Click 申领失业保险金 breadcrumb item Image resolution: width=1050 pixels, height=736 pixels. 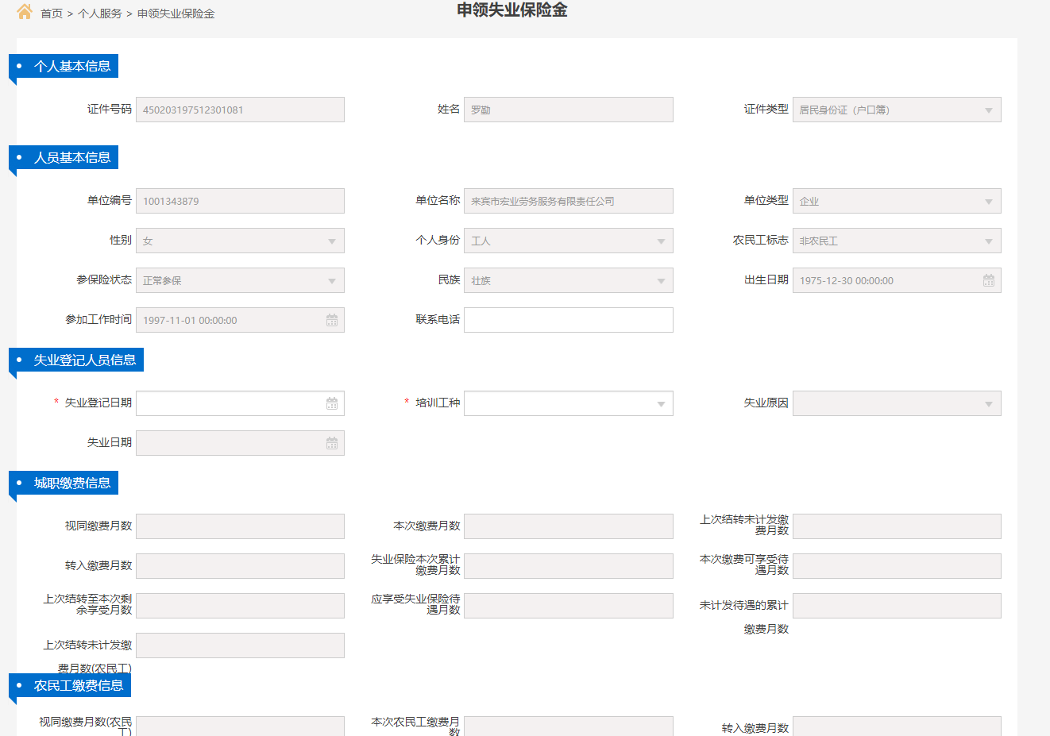[176, 13]
